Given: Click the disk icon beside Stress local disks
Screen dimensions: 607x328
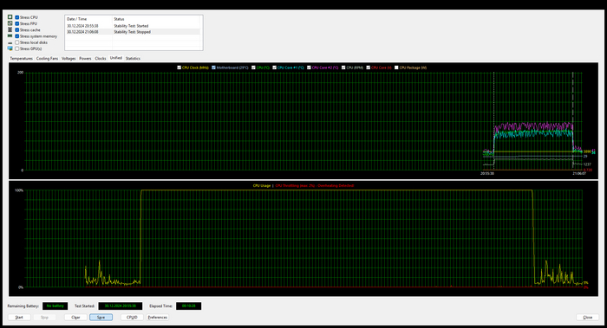Looking at the screenshot, I should point(10,42).
